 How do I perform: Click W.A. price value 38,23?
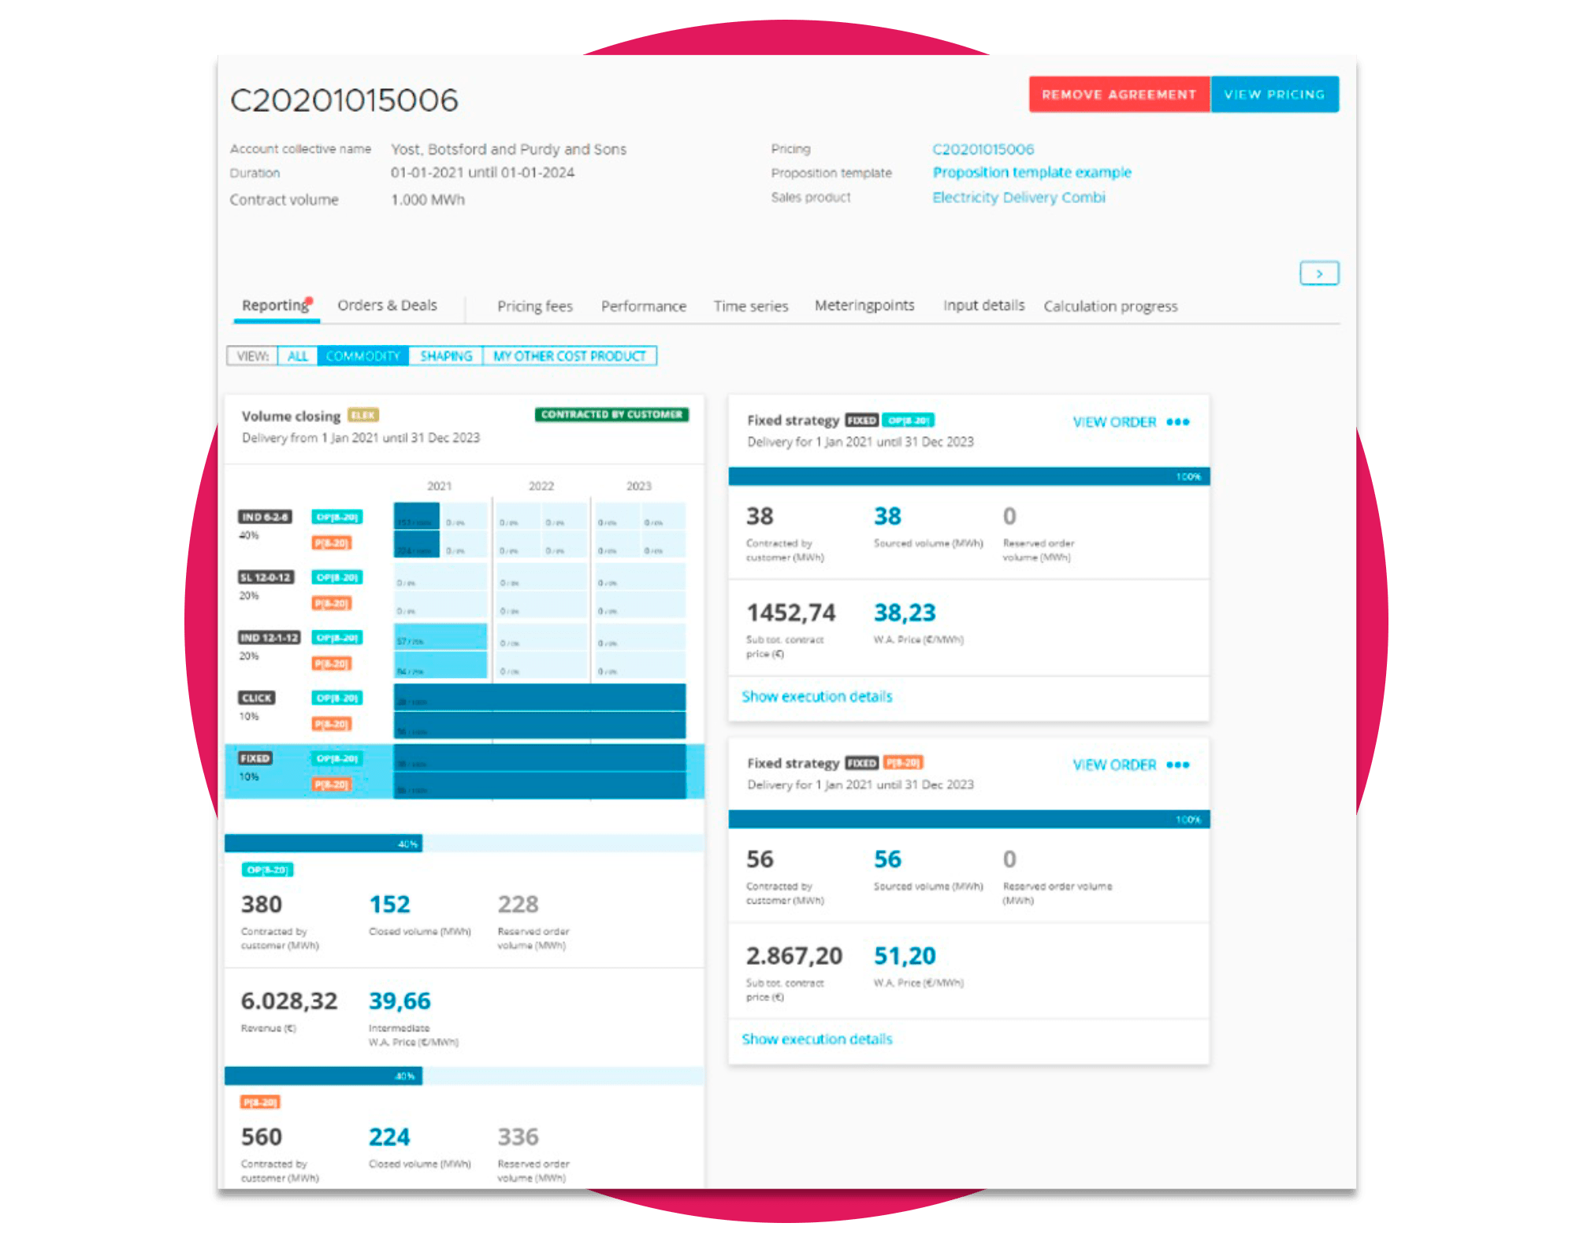tap(905, 613)
